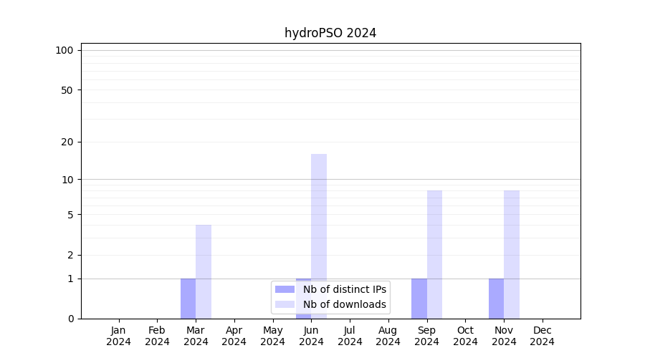The image size is (645, 358).
Task: Click the 100 y-axis tick label
Action: 64,50
